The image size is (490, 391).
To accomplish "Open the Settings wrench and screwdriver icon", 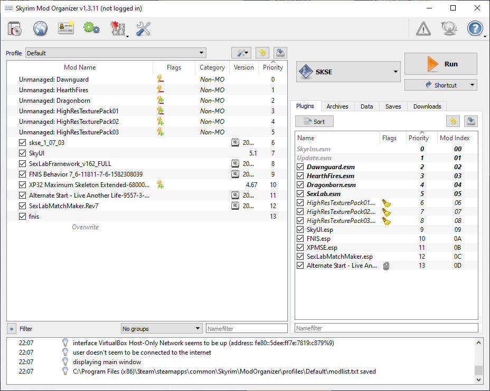I will coord(144,28).
